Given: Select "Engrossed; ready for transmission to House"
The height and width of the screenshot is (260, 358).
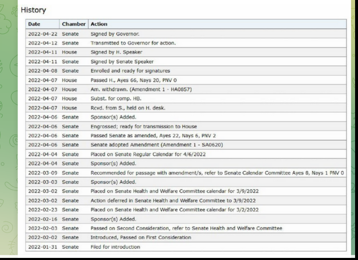Looking at the screenshot, I should [x=144, y=126].
